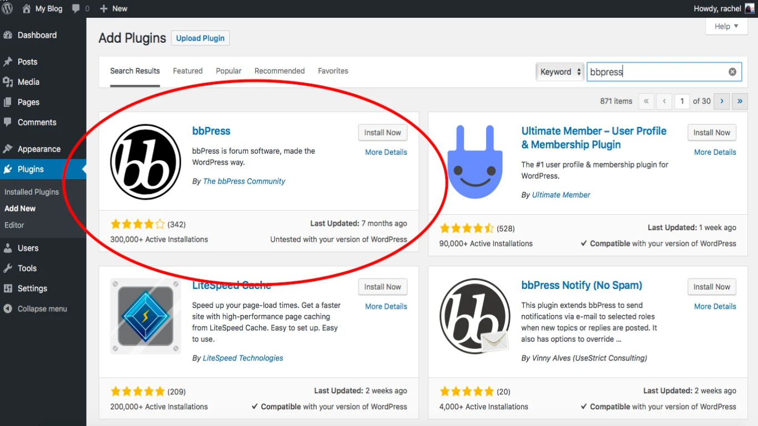The height and width of the screenshot is (426, 758).
Task: Click the Posts pushpin icon
Action: click(8, 62)
